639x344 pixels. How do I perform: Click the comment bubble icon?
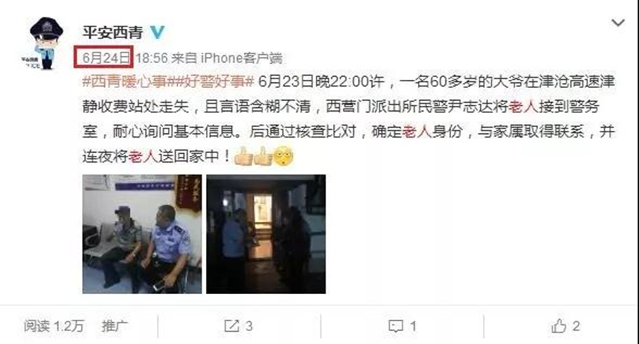pyautogui.click(x=396, y=326)
